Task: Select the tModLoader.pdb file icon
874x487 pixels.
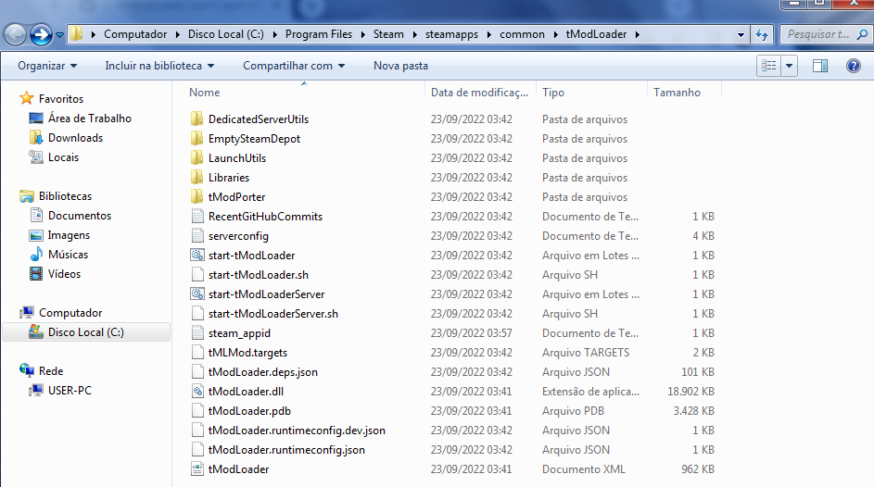Action: 196,411
